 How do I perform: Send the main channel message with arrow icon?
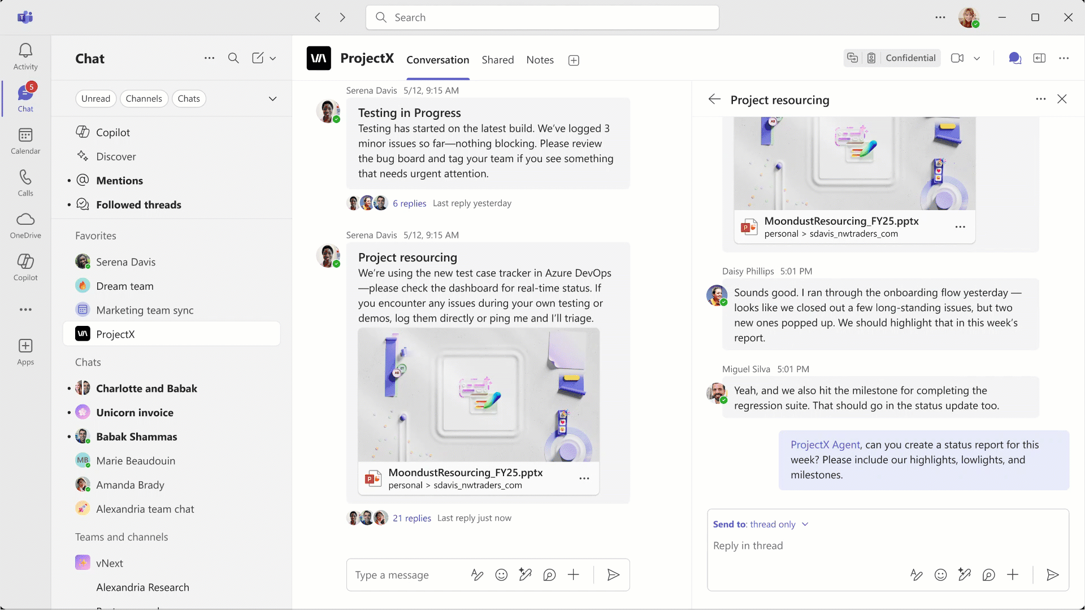coord(613,575)
